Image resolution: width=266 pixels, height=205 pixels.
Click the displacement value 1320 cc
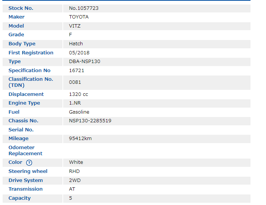[x=78, y=94]
